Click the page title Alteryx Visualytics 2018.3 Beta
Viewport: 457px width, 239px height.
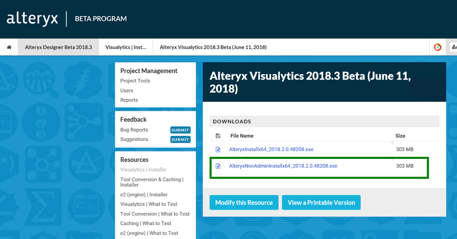click(310, 82)
